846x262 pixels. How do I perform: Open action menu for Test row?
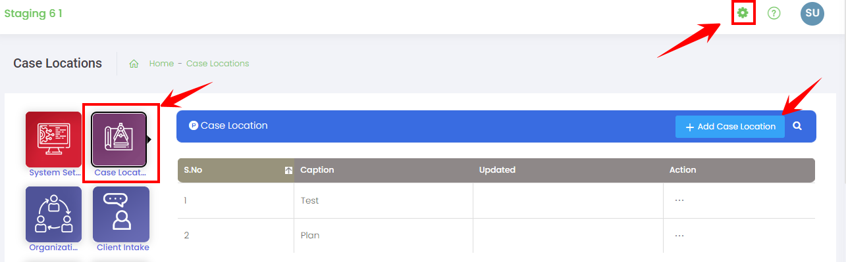coord(679,200)
